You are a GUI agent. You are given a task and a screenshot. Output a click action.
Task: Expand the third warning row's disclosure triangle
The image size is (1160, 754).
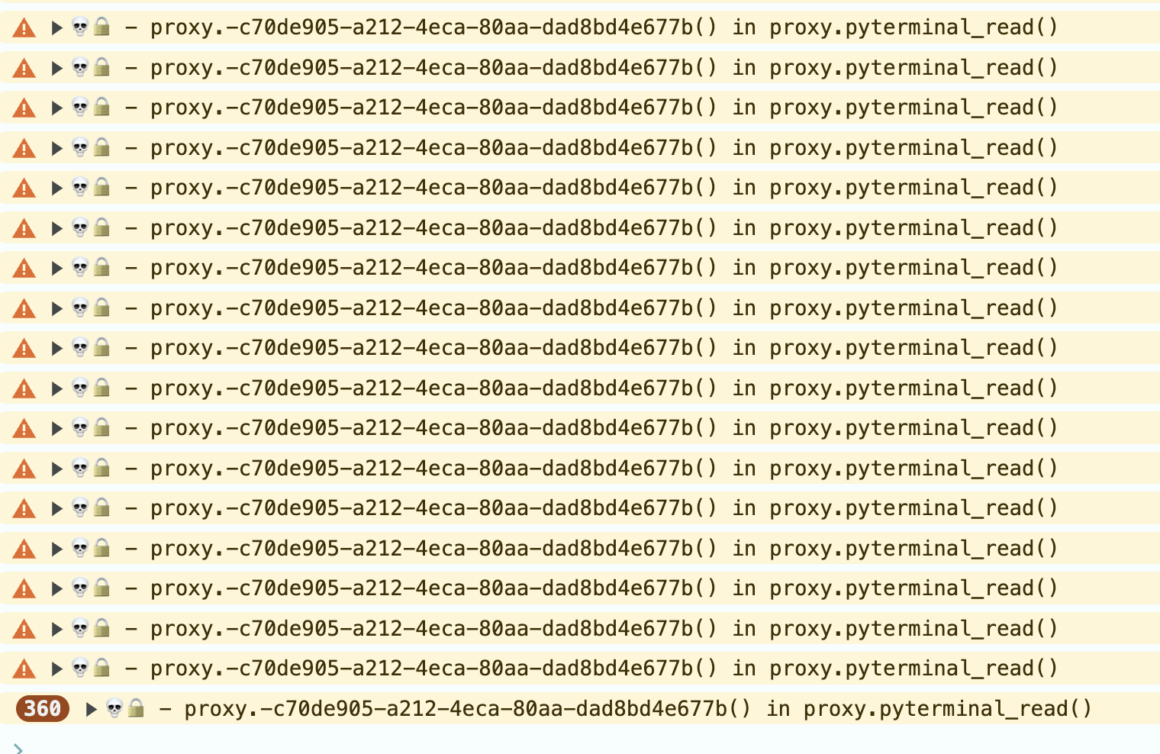point(56,108)
